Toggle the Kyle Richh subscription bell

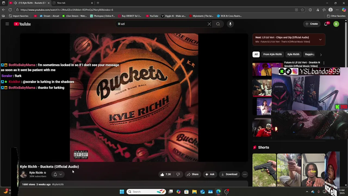pos(55,174)
